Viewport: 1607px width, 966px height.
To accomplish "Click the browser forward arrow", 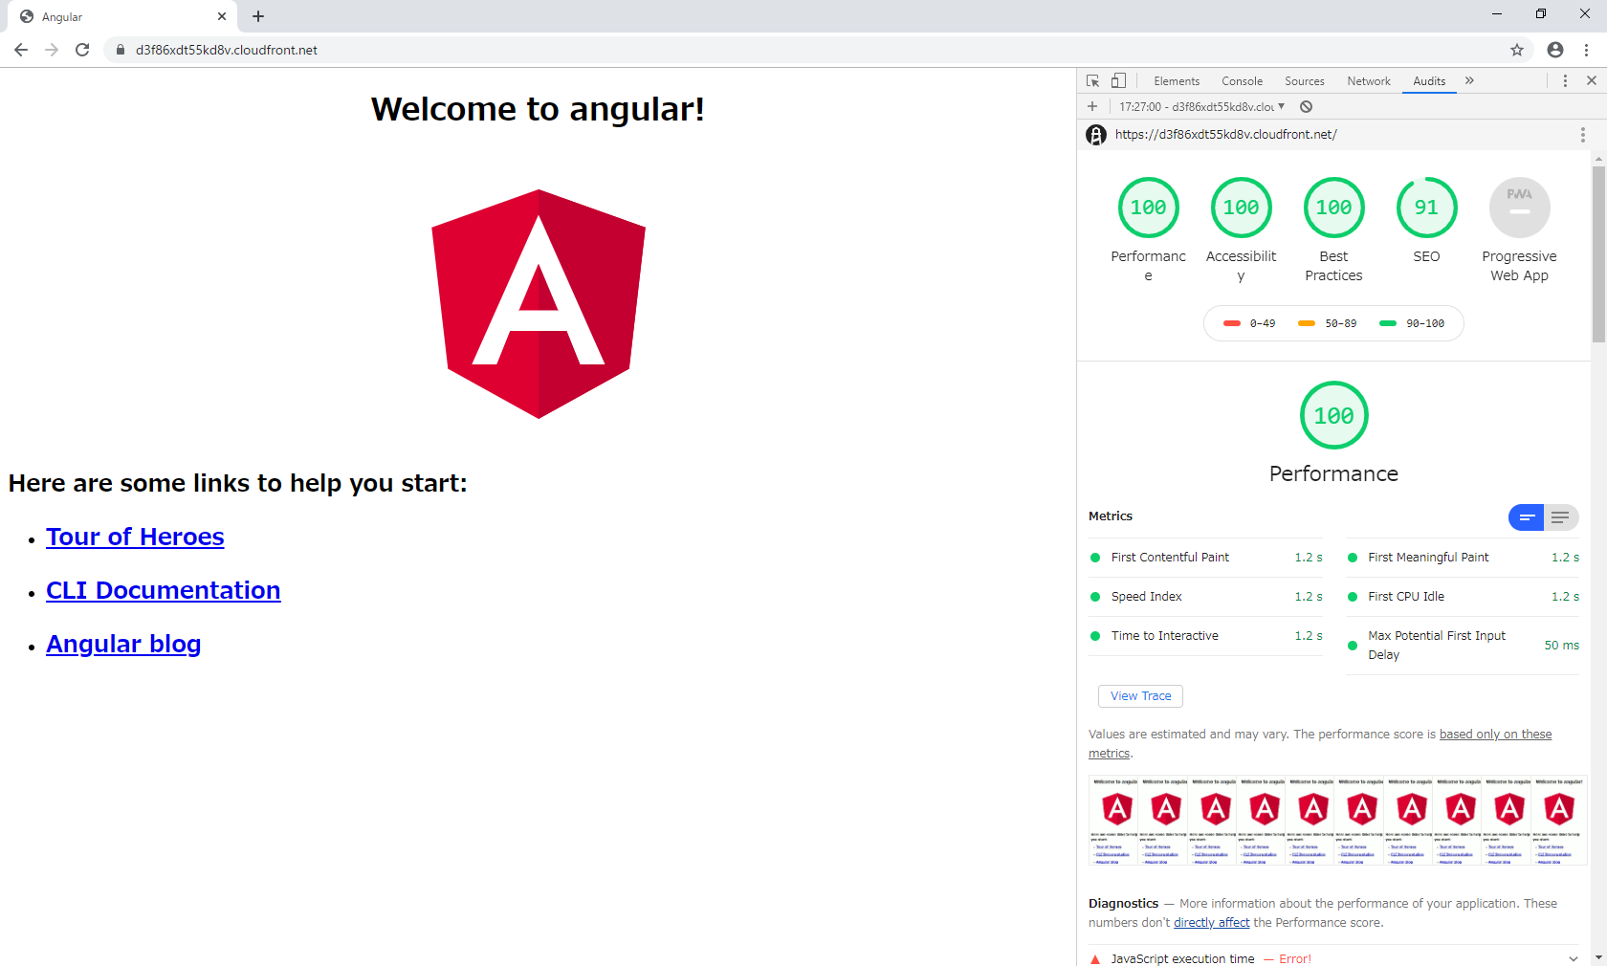I will pos(52,50).
